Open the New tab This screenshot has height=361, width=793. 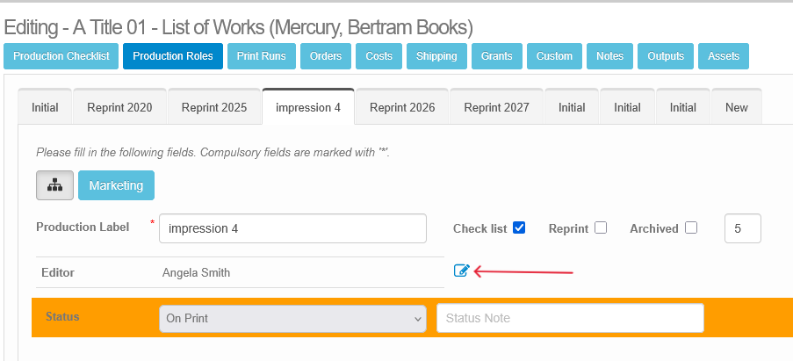coord(737,107)
